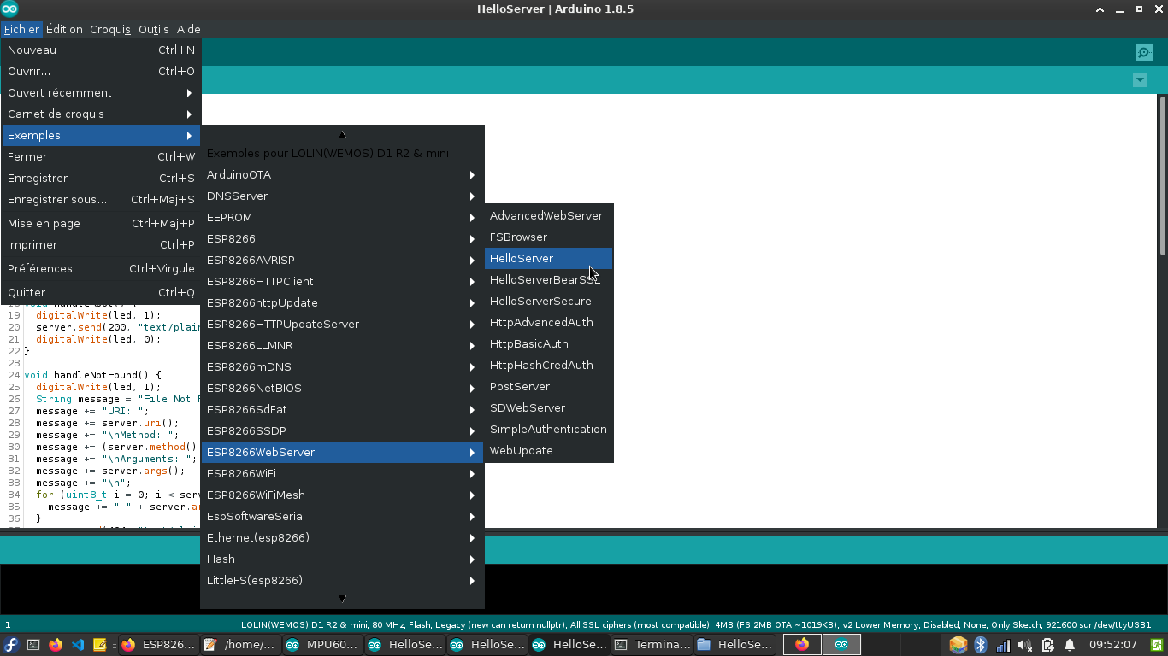Open the PostServer example
1168x656 pixels.
548,387
